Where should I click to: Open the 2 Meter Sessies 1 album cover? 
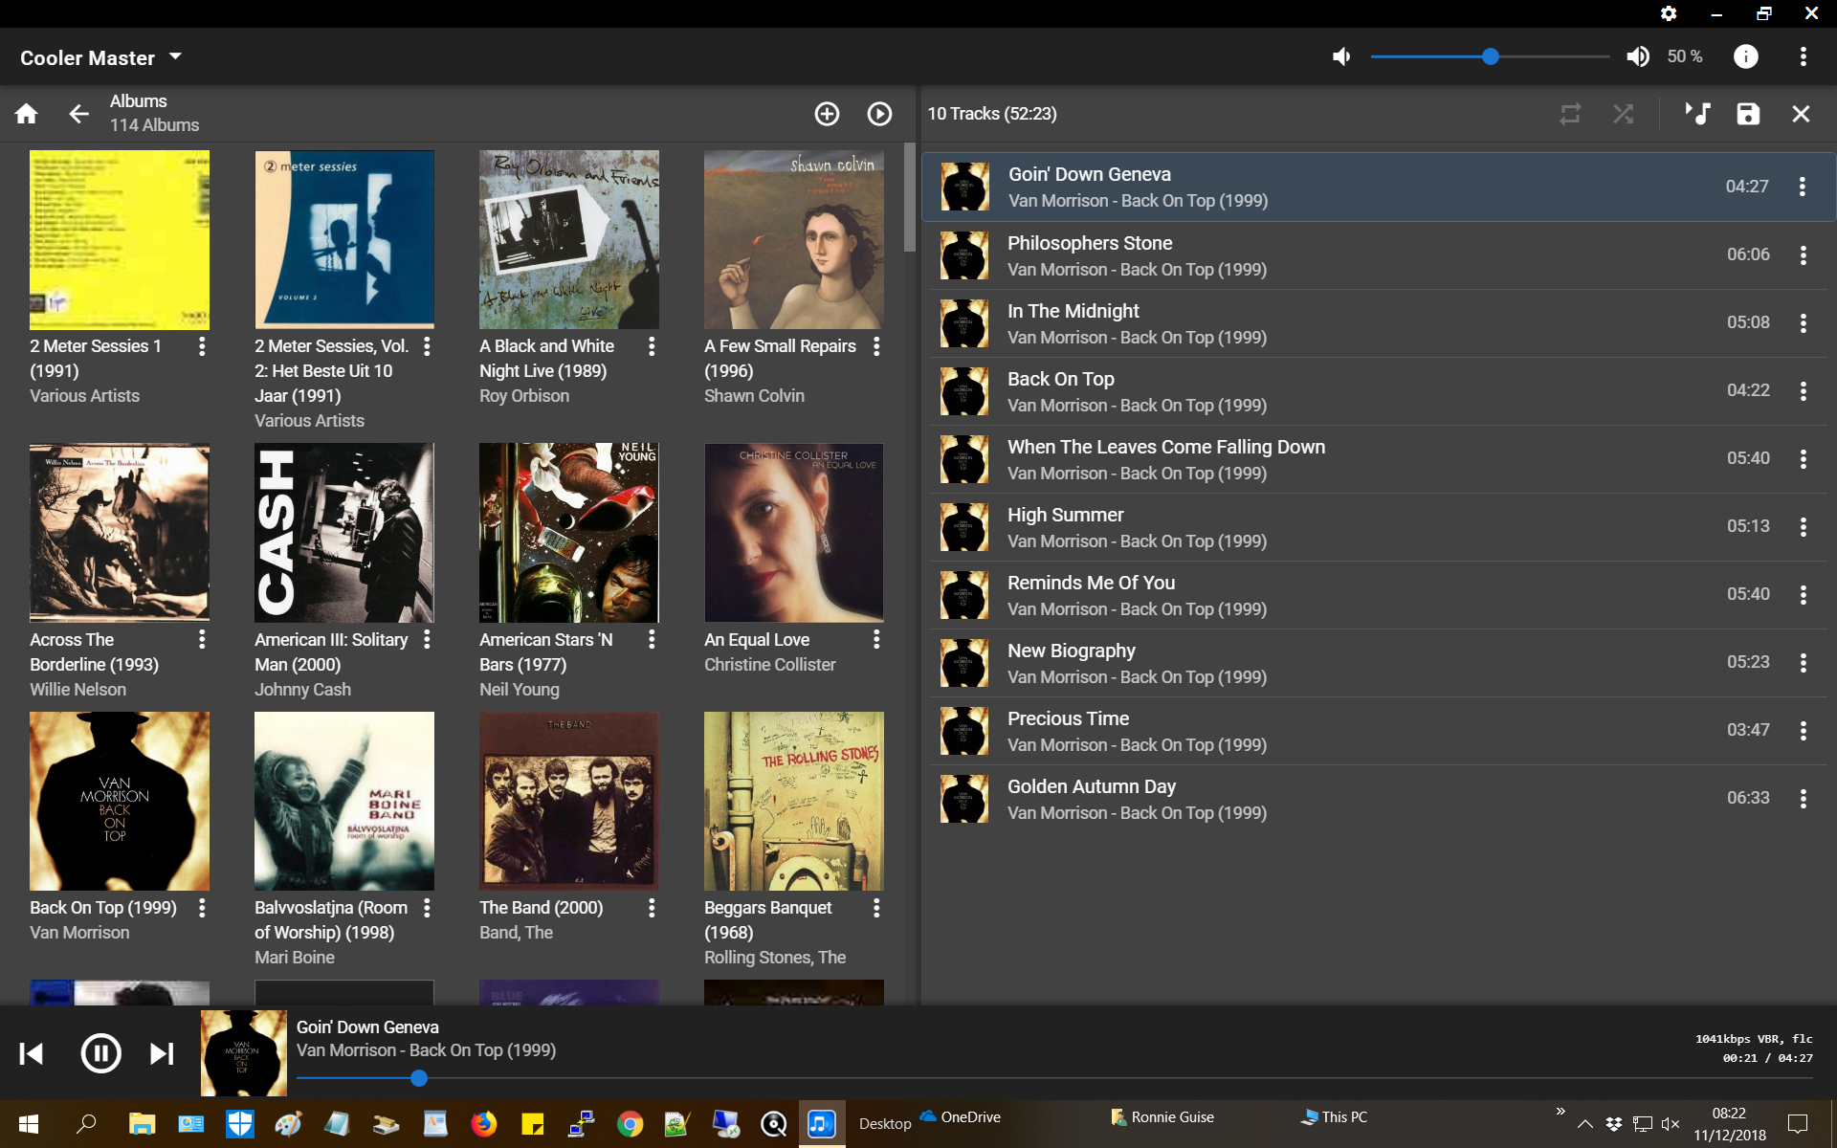120,239
